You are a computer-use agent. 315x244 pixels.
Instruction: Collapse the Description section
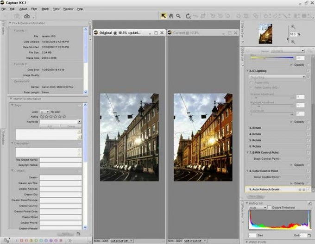click(12, 143)
